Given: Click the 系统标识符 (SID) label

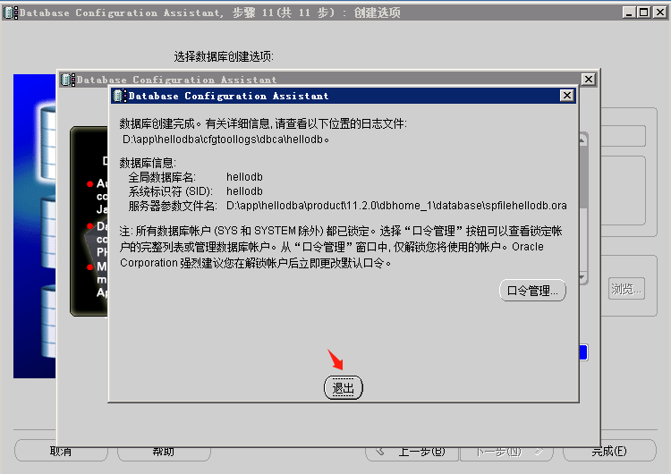Looking at the screenshot, I should pyautogui.click(x=171, y=191).
